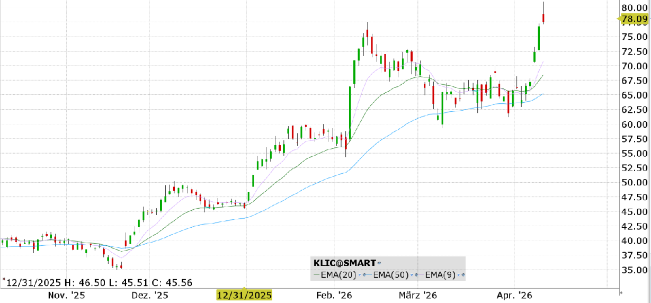This screenshot has width=651, height=303.
Task: Click the green EMA(20) line sample in legend
Action: pos(316,274)
